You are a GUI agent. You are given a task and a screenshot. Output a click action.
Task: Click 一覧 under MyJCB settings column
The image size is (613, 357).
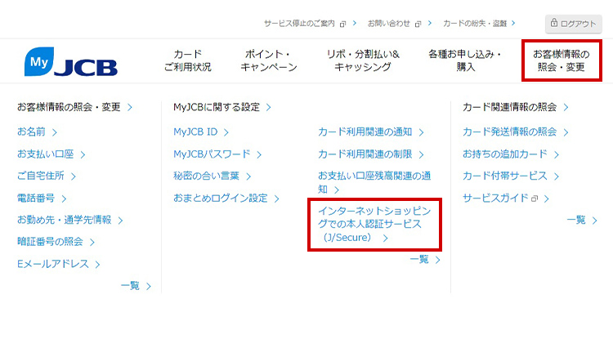(419, 259)
